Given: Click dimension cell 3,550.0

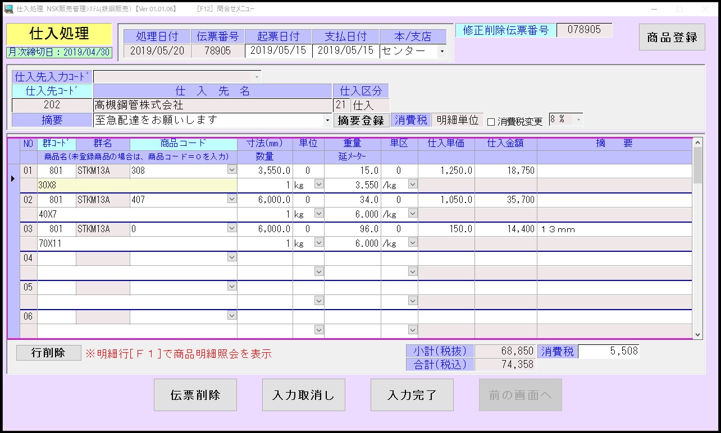Looking at the screenshot, I should (x=265, y=171).
